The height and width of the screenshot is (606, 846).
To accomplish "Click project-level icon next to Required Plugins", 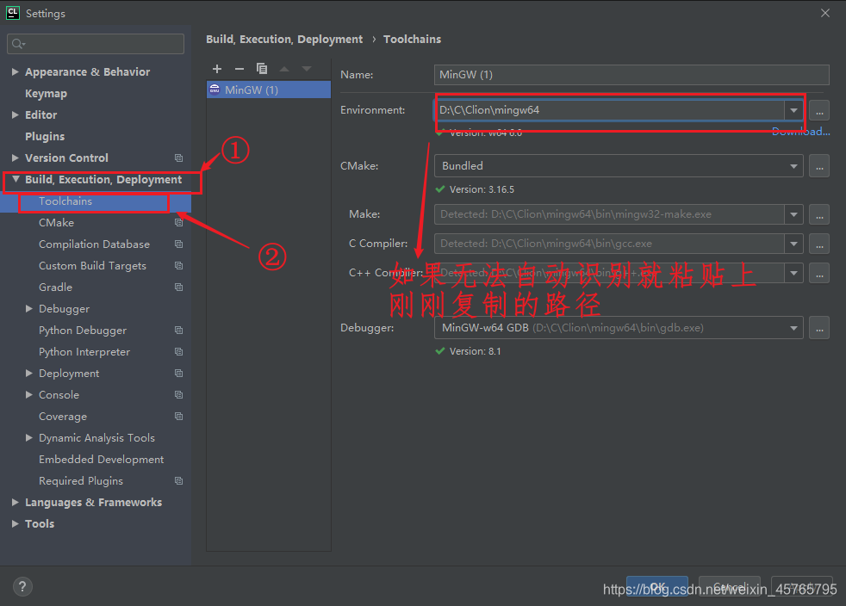I will [178, 481].
